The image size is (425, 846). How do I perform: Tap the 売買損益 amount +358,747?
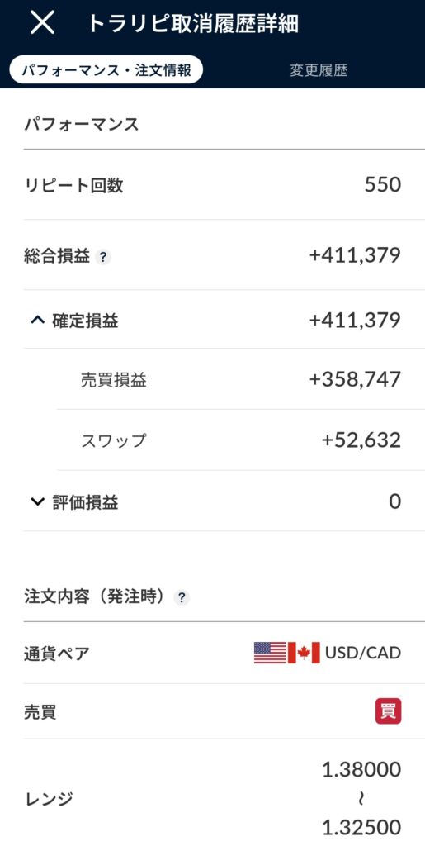pos(355,379)
